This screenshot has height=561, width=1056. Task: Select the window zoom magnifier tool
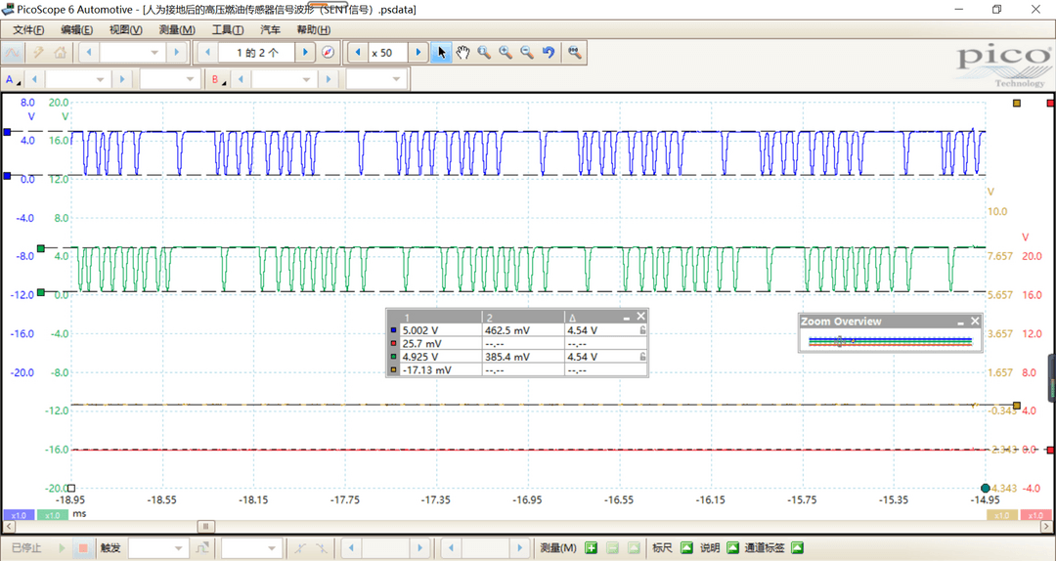point(484,53)
